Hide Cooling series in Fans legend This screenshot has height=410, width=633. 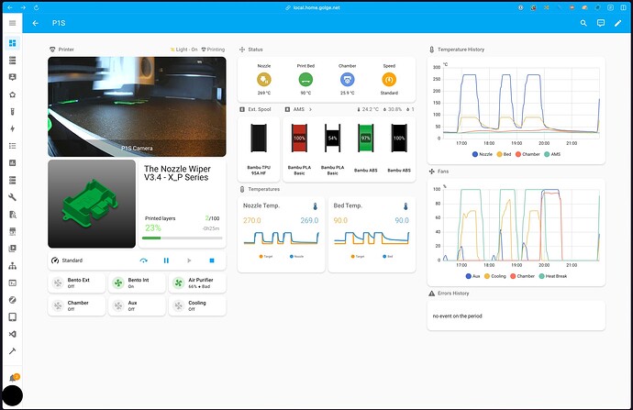click(495, 276)
